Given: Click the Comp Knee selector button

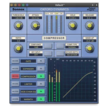Looking at the screenshot, I should coord(48,46).
